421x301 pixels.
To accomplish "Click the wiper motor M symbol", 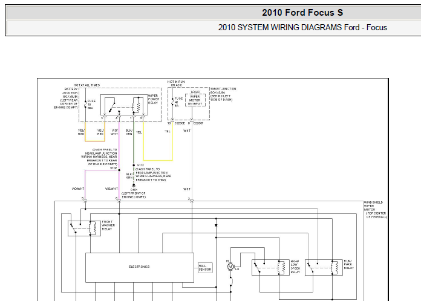I will click(230, 267).
